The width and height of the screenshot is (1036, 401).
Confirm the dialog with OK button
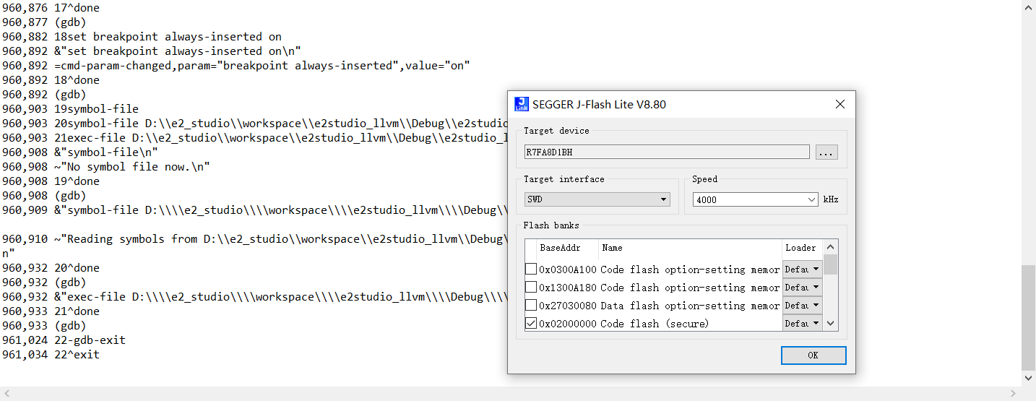[813, 355]
